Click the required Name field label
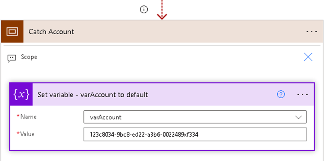The image size is (324, 161). (27, 117)
